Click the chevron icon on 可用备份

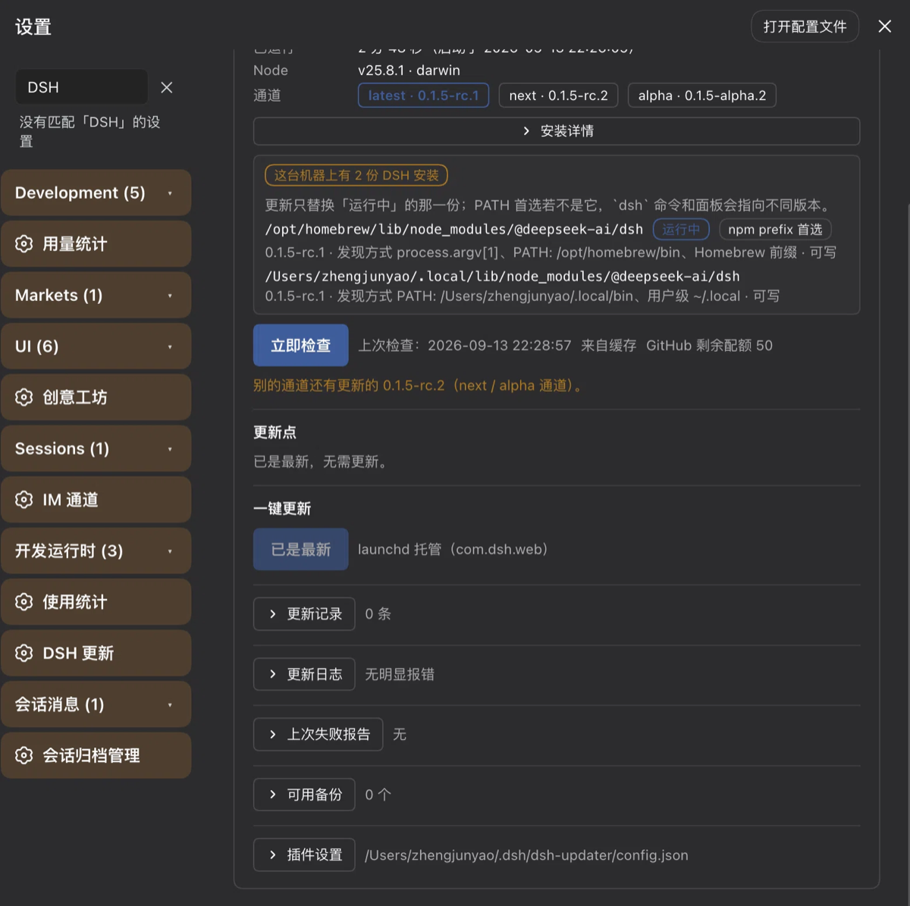[x=273, y=795]
